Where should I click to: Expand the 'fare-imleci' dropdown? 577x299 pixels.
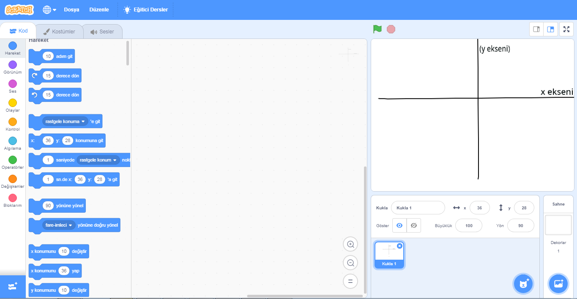pos(59,225)
